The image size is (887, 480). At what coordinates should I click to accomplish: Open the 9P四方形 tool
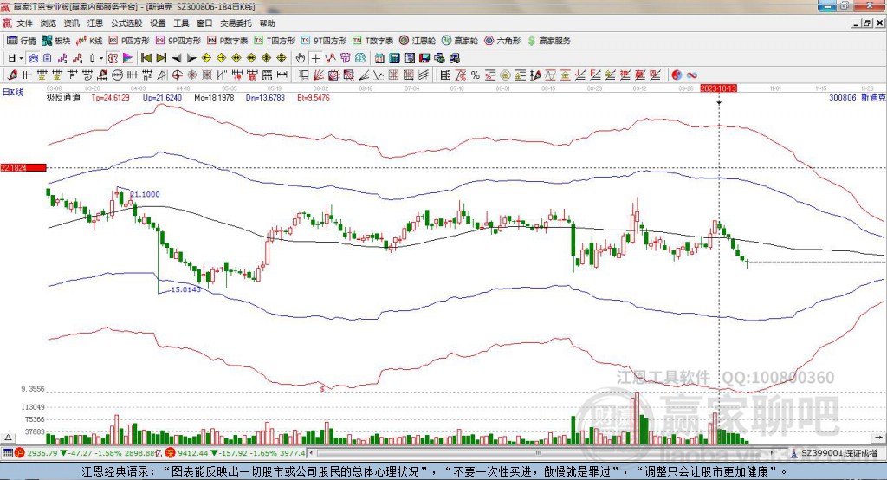point(178,41)
